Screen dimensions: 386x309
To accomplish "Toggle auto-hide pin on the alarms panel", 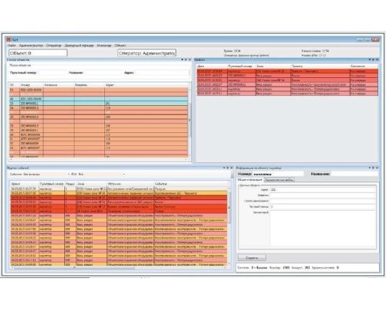I will click(x=374, y=59).
